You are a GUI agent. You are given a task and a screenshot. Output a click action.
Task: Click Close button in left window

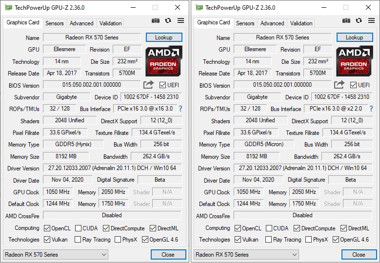(168, 255)
